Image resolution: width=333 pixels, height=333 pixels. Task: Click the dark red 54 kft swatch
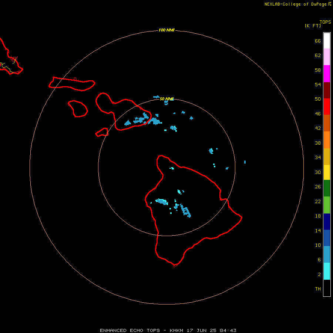tap(327, 90)
